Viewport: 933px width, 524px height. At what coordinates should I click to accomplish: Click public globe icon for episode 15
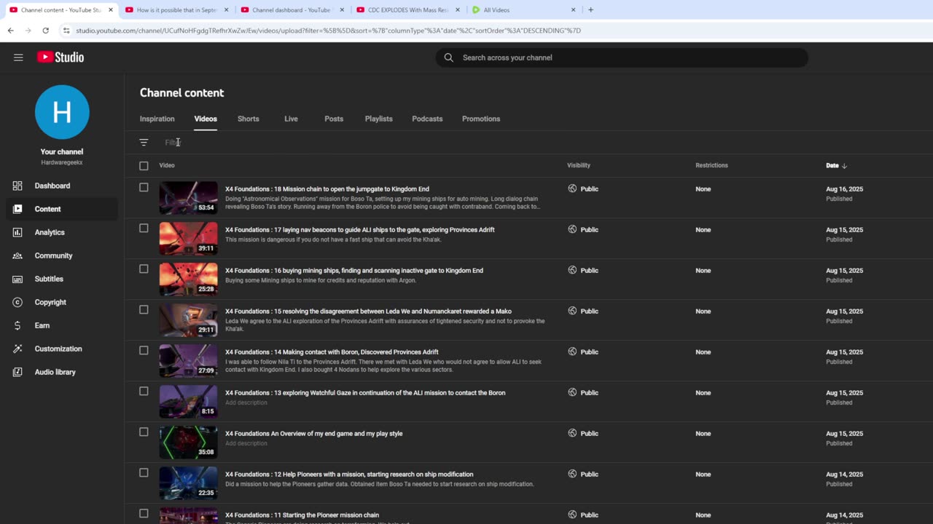click(x=572, y=311)
